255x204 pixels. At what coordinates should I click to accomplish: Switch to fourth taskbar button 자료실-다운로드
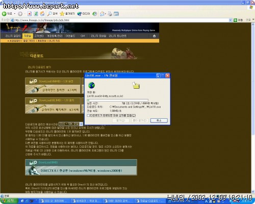tap(149, 201)
